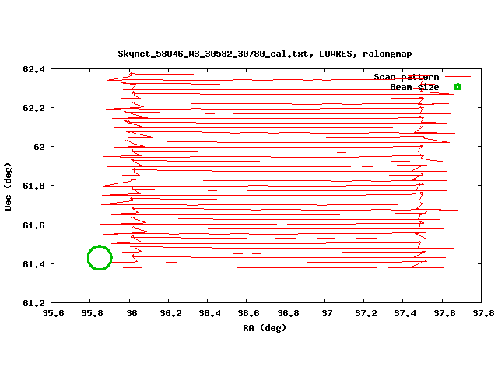
Task: Click the 61.2 Dec tick label
Action: pyautogui.click(x=33, y=303)
